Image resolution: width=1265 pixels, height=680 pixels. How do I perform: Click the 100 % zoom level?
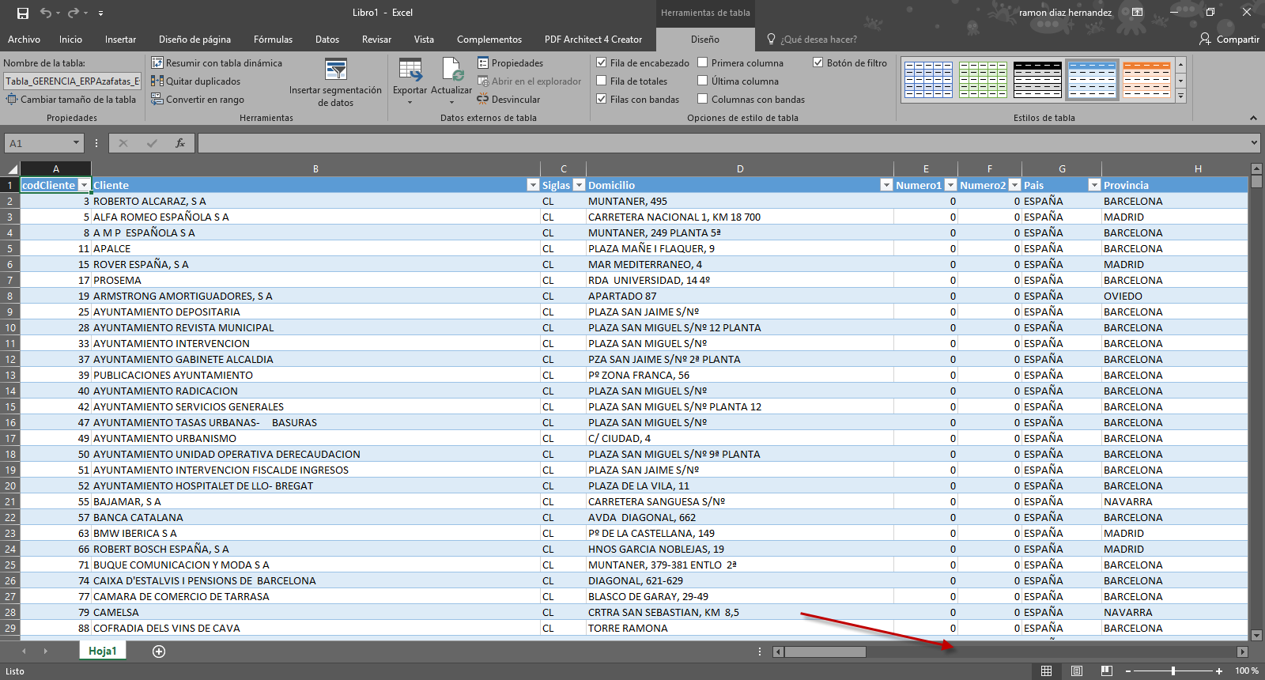click(1247, 671)
